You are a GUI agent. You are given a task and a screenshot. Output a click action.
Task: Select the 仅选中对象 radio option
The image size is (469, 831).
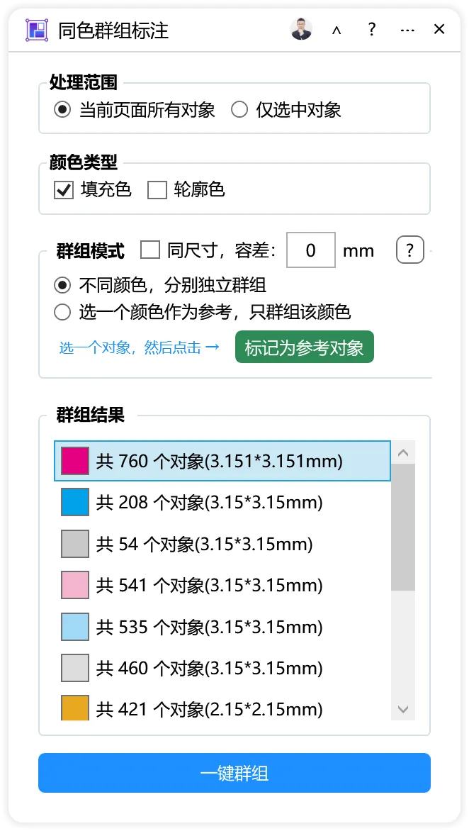pyautogui.click(x=239, y=110)
